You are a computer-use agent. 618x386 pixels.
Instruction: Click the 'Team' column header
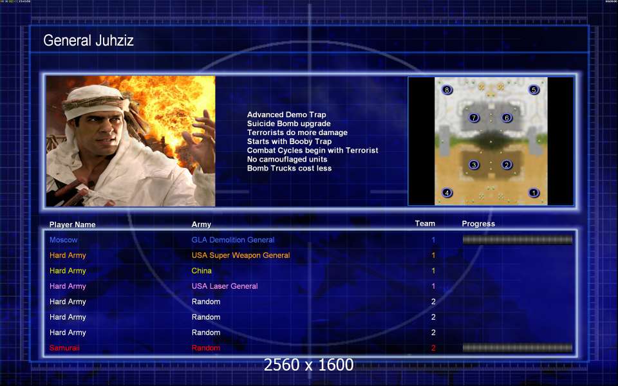click(x=425, y=223)
